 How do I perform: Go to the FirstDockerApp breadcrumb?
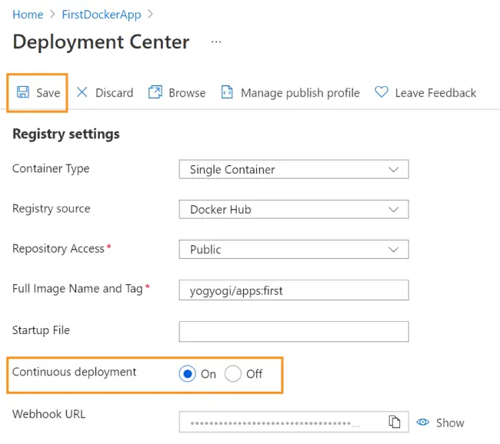point(102,15)
